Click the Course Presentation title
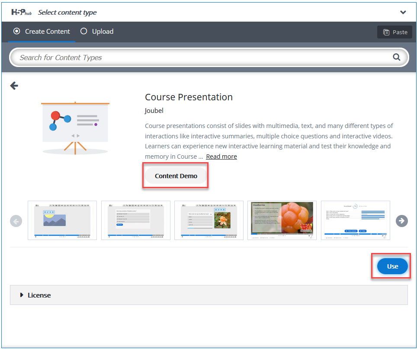This screenshot has height=349, width=417. click(x=189, y=97)
